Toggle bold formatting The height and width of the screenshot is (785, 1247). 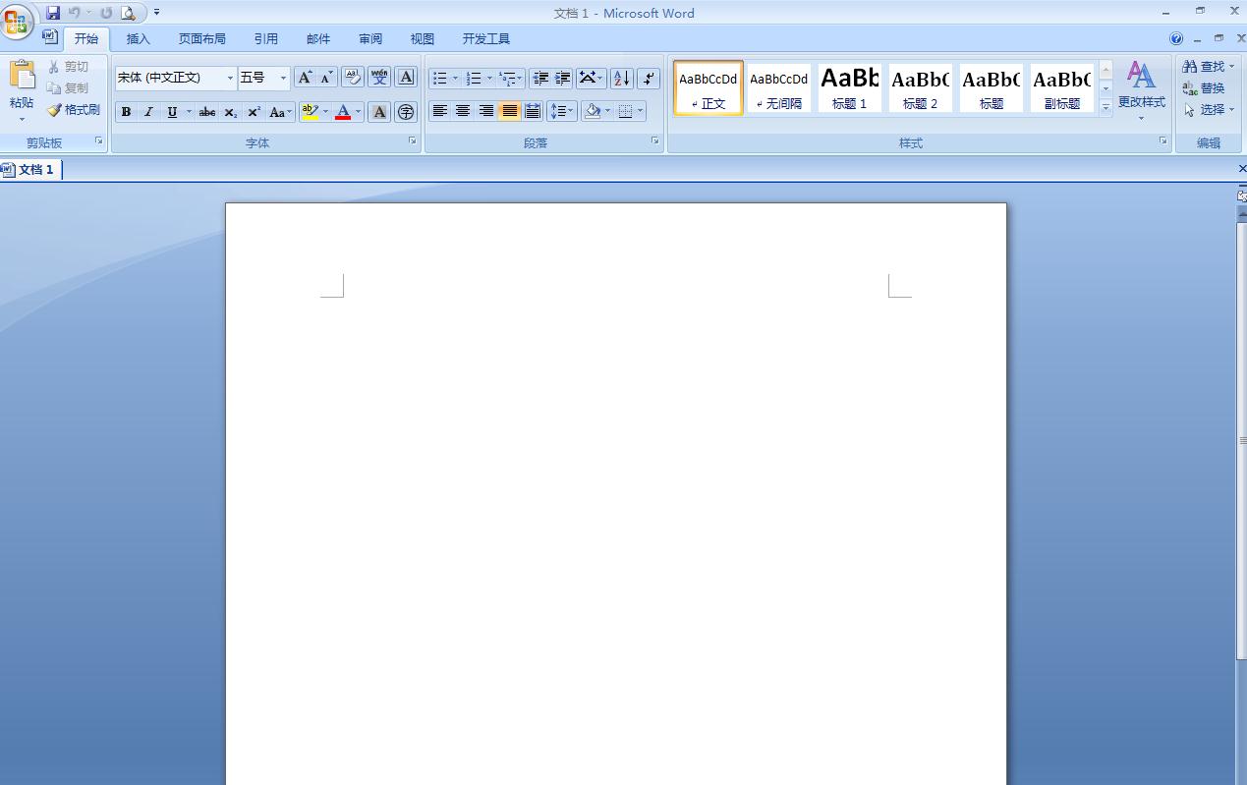(x=126, y=112)
